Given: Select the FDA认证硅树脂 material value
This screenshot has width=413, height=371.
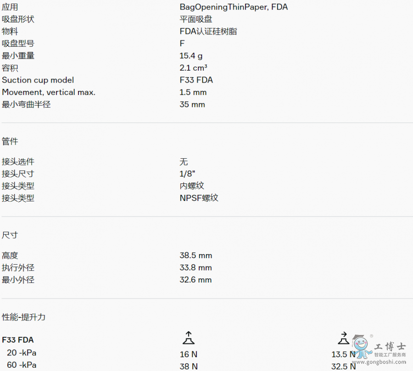Looking at the screenshot, I should click(208, 31).
